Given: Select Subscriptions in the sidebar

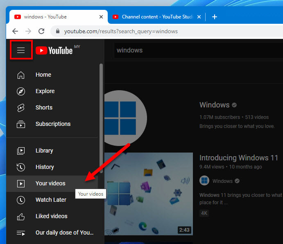Looking at the screenshot, I should [x=52, y=124].
